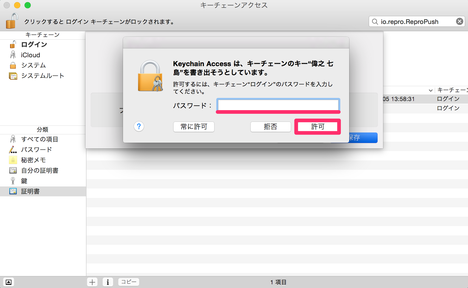Screen dimensions: 468x288
Task: Clear the search field with X button
Action: (x=460, y=21)
